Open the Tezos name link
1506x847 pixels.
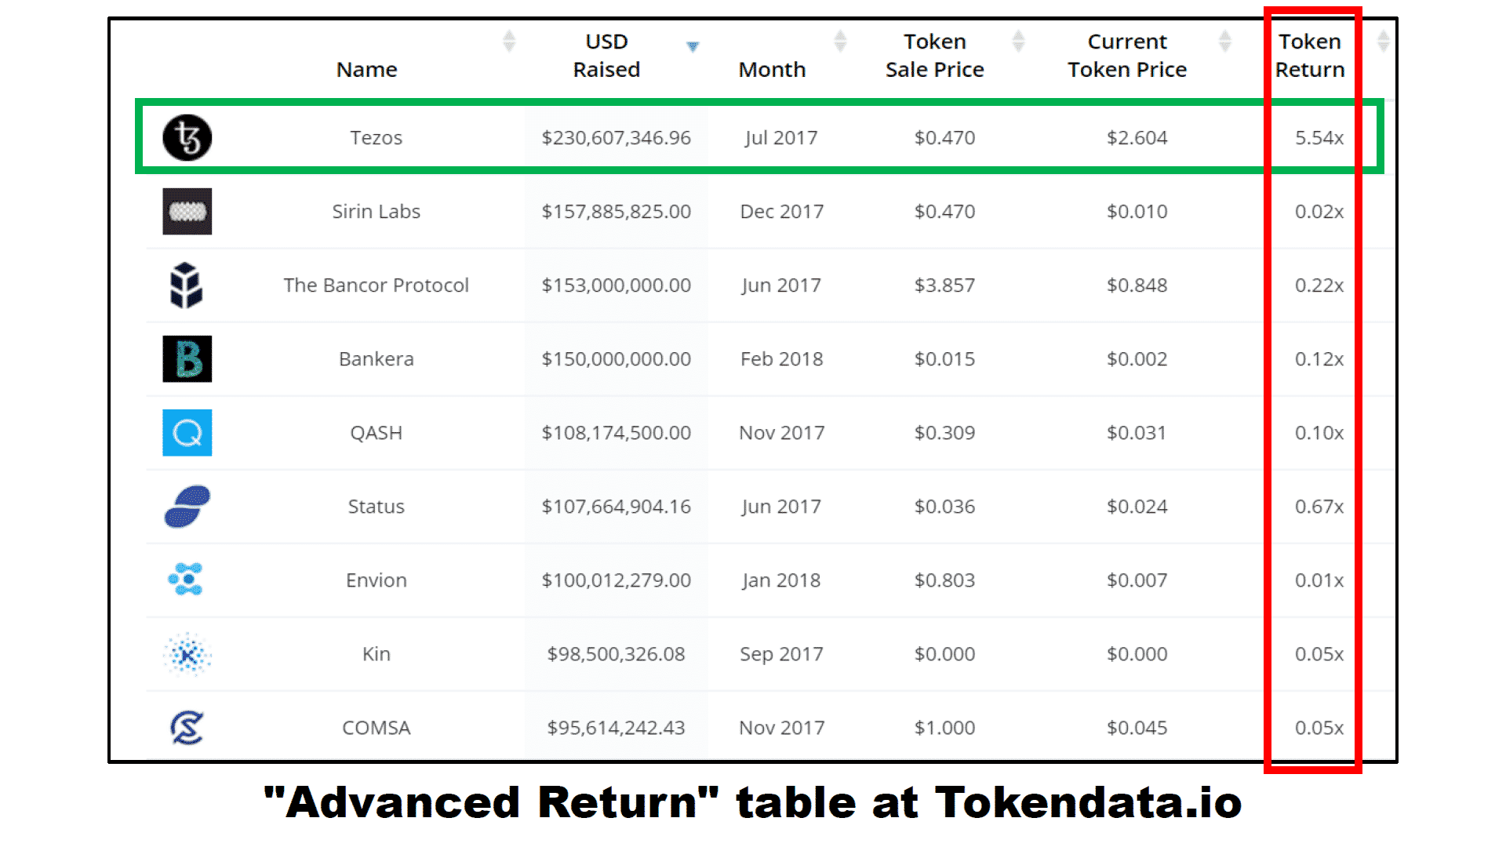(x=376, y=138)
